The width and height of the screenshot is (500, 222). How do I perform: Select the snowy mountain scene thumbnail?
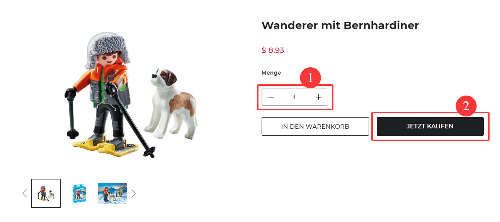pyautogui.click(x=112, y=193)
